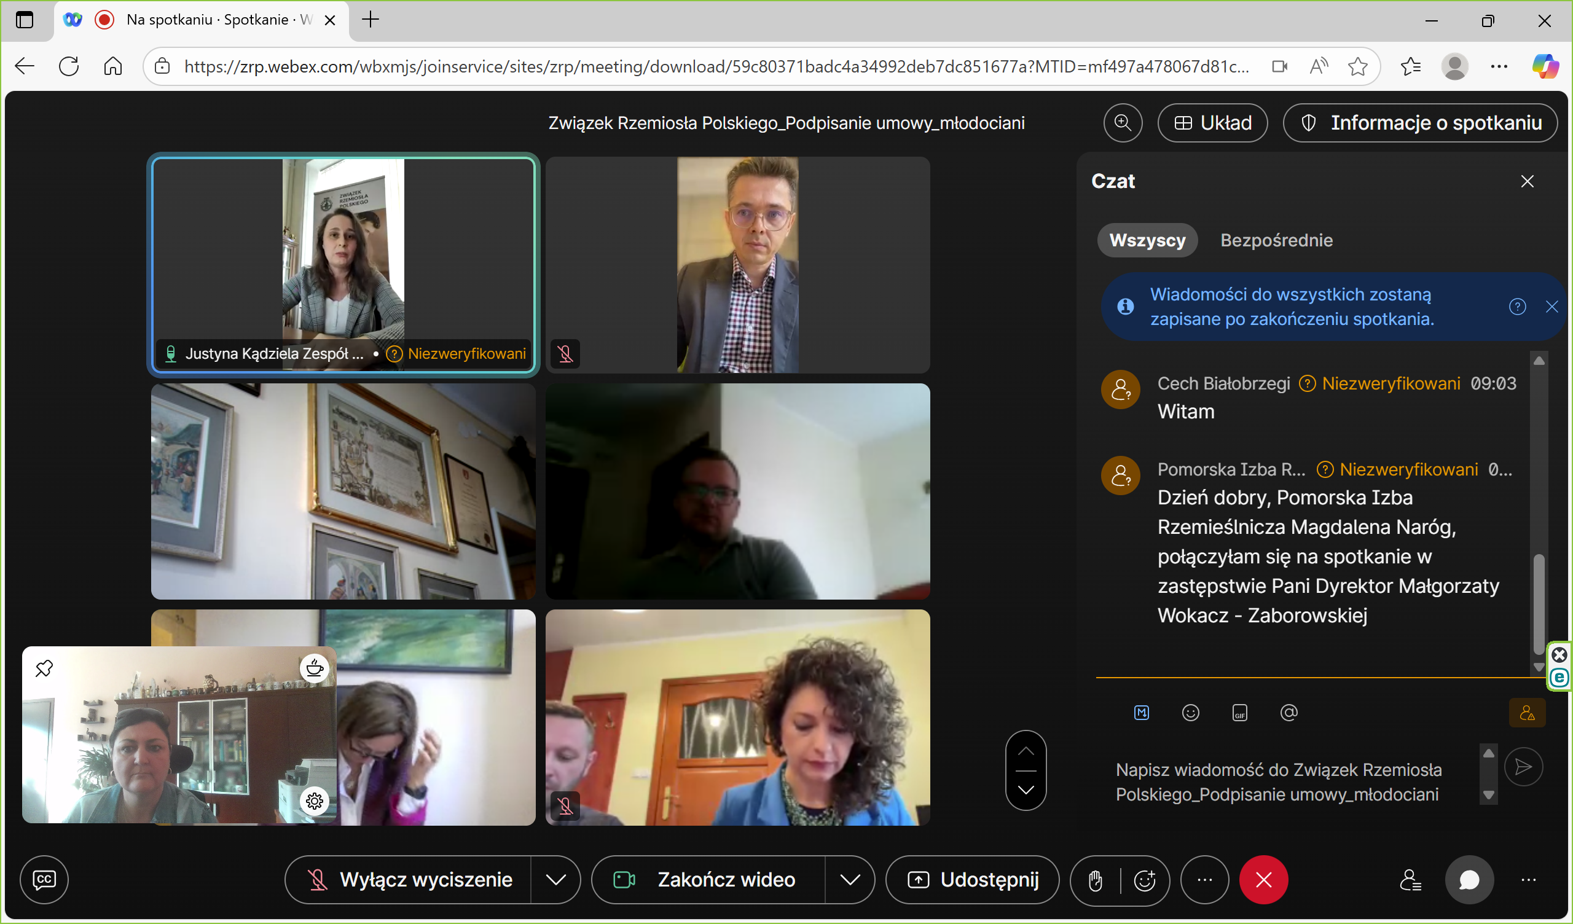Click the raise hand icon
The height and width of the screenshot is (924, 1573).
pos(1096,880)
